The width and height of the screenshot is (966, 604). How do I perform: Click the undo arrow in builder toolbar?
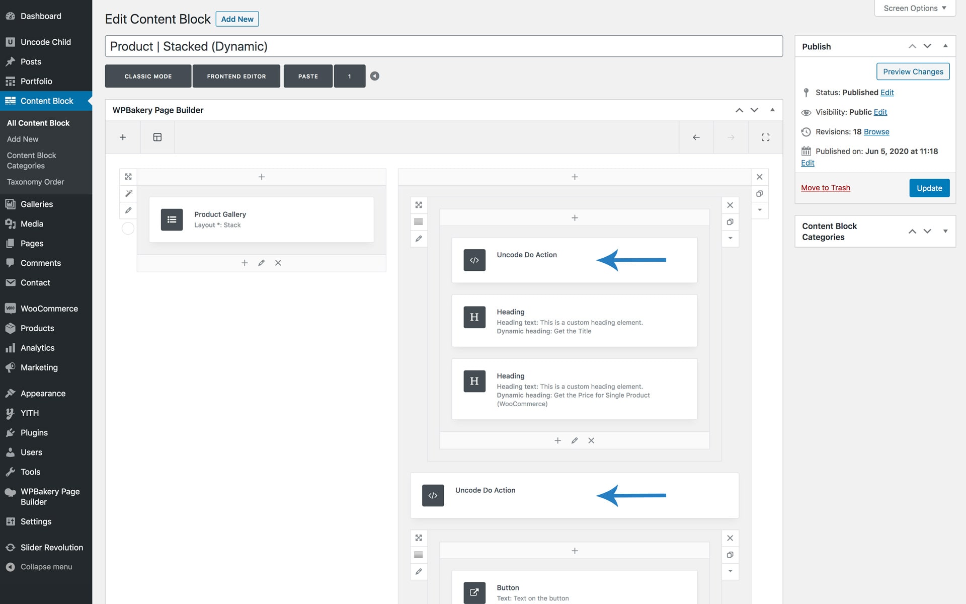(696, 137)
